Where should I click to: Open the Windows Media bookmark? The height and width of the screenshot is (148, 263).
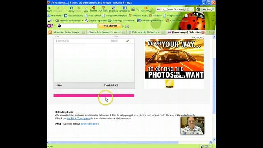pyautogui.click(x=138, y=16)
